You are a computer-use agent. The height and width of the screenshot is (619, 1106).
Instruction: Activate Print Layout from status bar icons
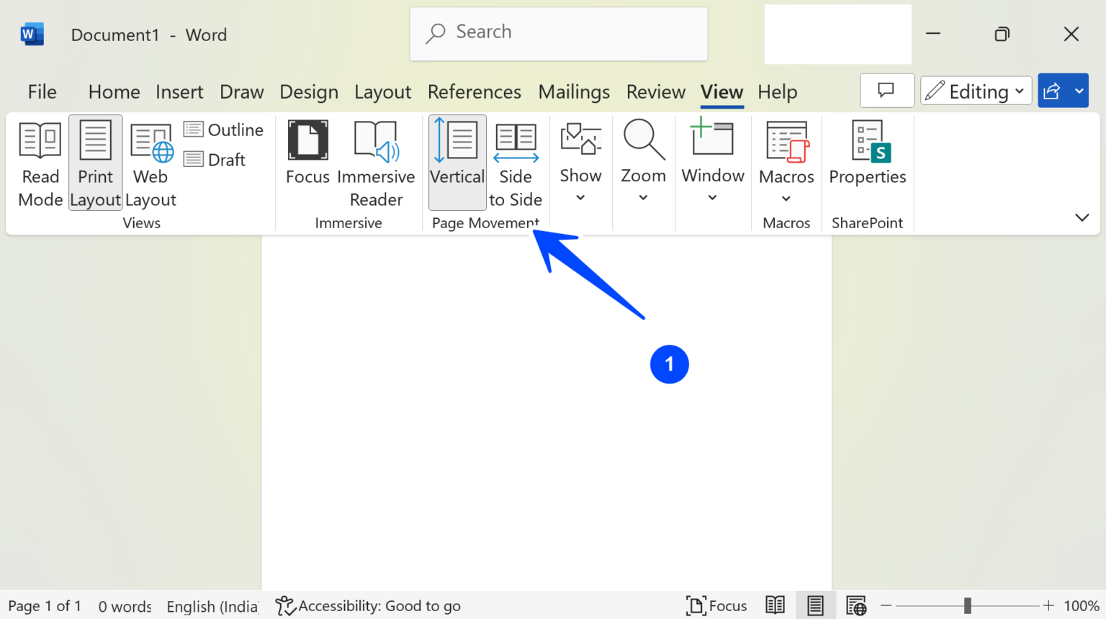(x=815, y=605)
